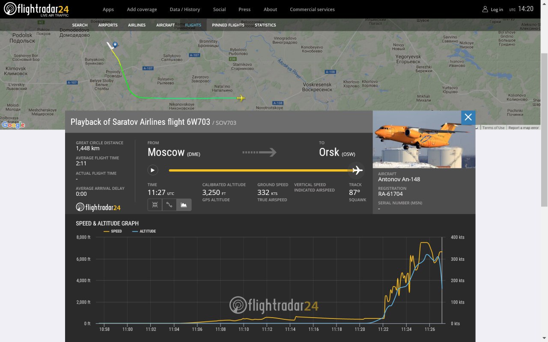Click calibrated altitude value 3,250 ft
548x342 pixels.
click(214, 192)
